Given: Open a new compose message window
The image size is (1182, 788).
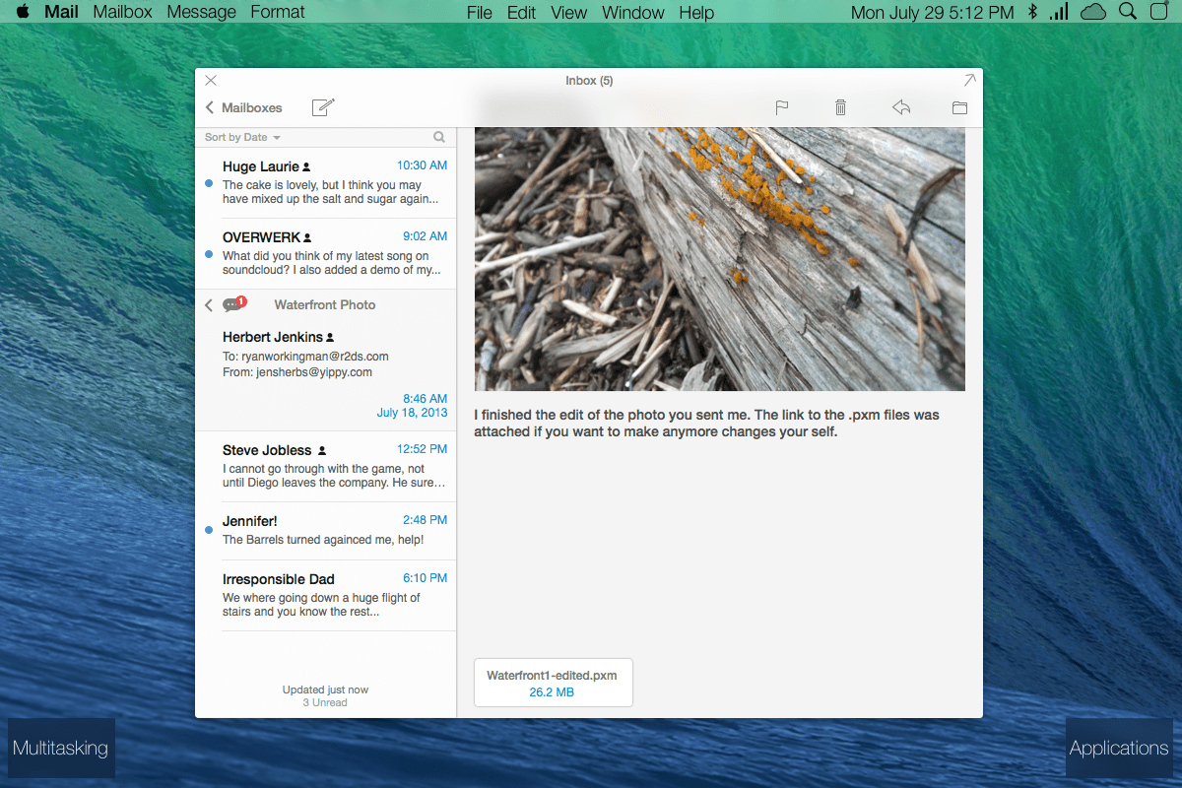Looking at the screenshot, I should (323, 107).
